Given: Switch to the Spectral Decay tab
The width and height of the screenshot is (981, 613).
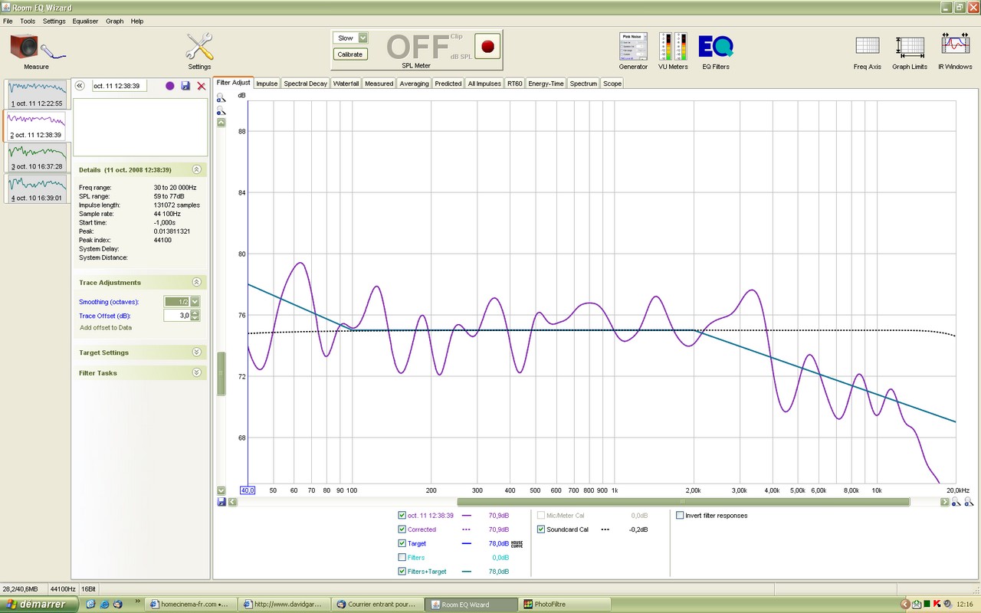Looking at the screenshot, I should click(305, 84).
